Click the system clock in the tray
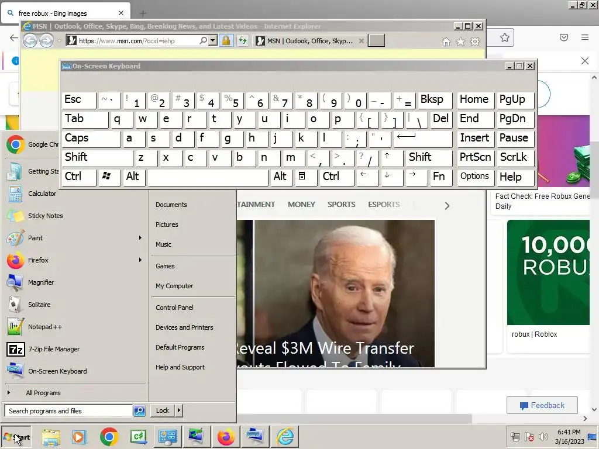This screenshot has width=599, height=449. (x=569, y=436)
